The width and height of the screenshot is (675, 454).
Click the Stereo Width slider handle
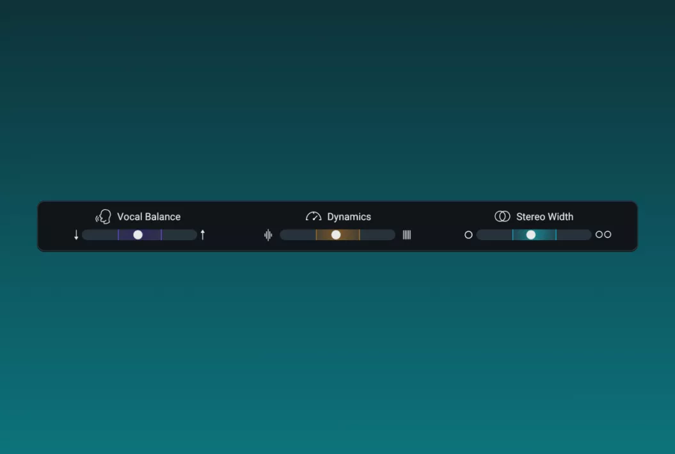coord(531,235)
